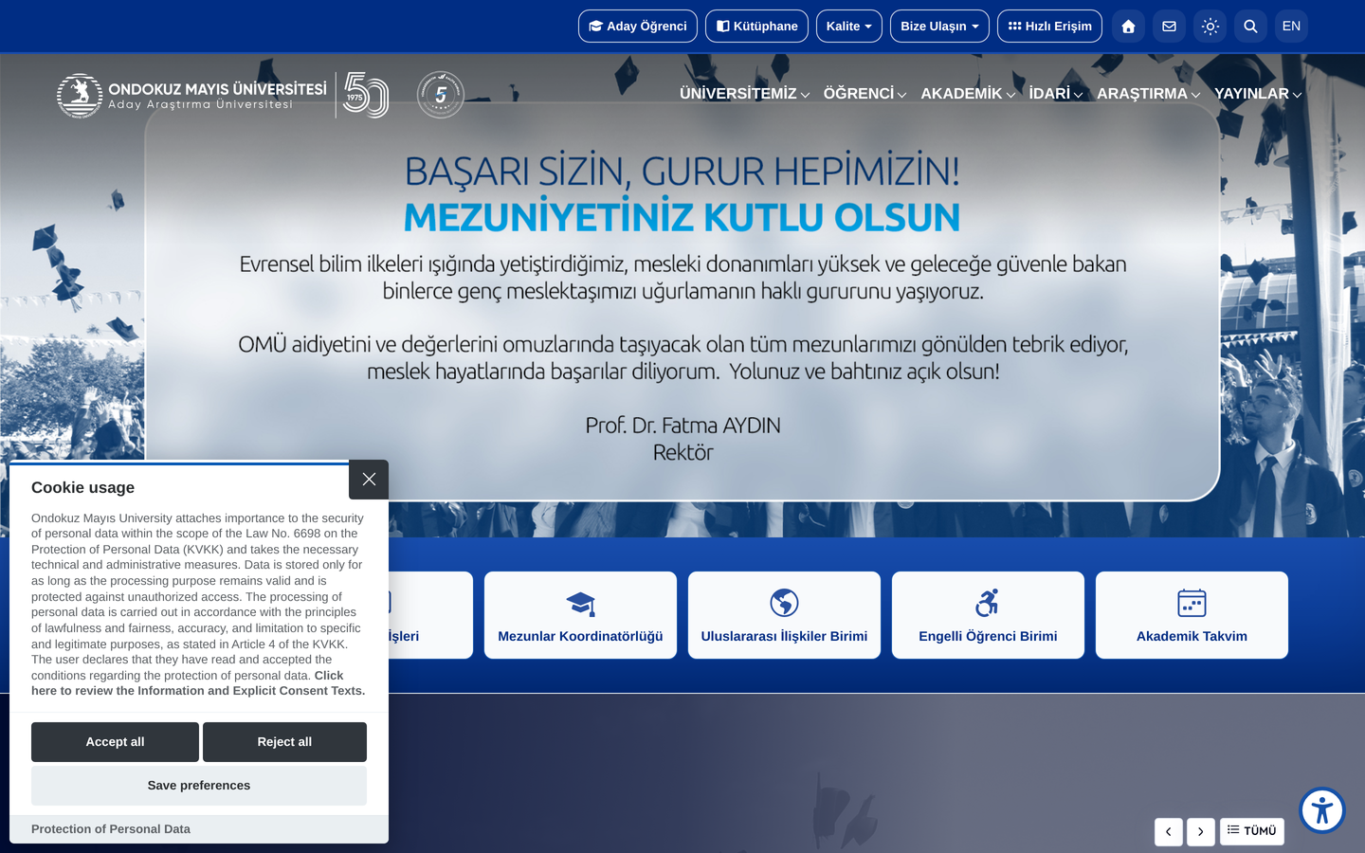Expand the YAYINLAR menu

click(x=1258, y=94)
